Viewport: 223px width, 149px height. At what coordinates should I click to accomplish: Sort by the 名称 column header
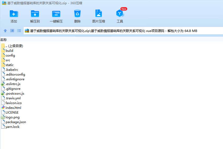pyautogui.click(x=3, y=40)
